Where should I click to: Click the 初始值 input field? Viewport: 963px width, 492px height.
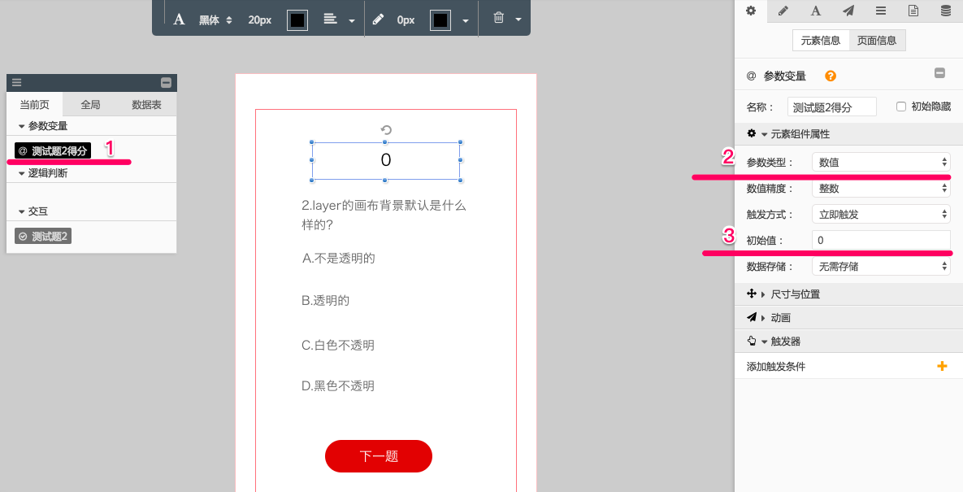point(881,241)
